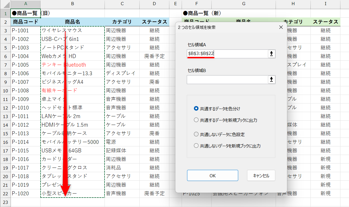Screen dimensions: 349x207
Task: Click the range picker icon for セル領域B
Action: 272,79
